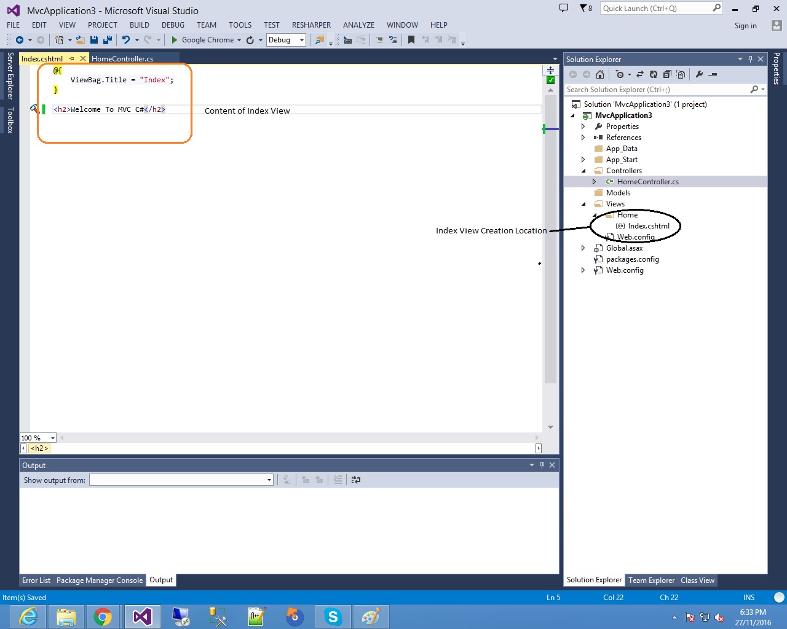Sync Solution Explorer with active document
Screen dimensions: 787x629
640,74
